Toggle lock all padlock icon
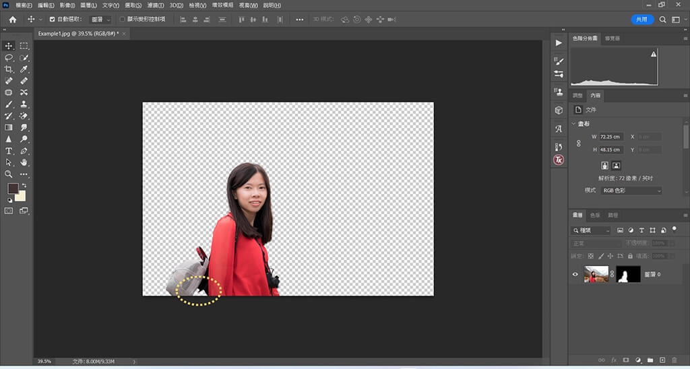This screenshot has width=690, height=369. click(630, 255)
